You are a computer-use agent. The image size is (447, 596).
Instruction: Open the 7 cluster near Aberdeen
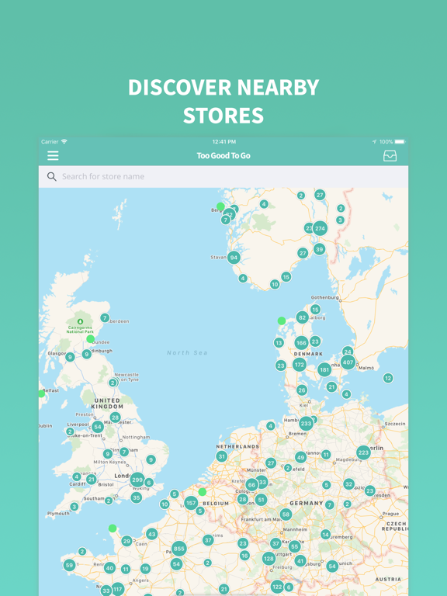105,317
